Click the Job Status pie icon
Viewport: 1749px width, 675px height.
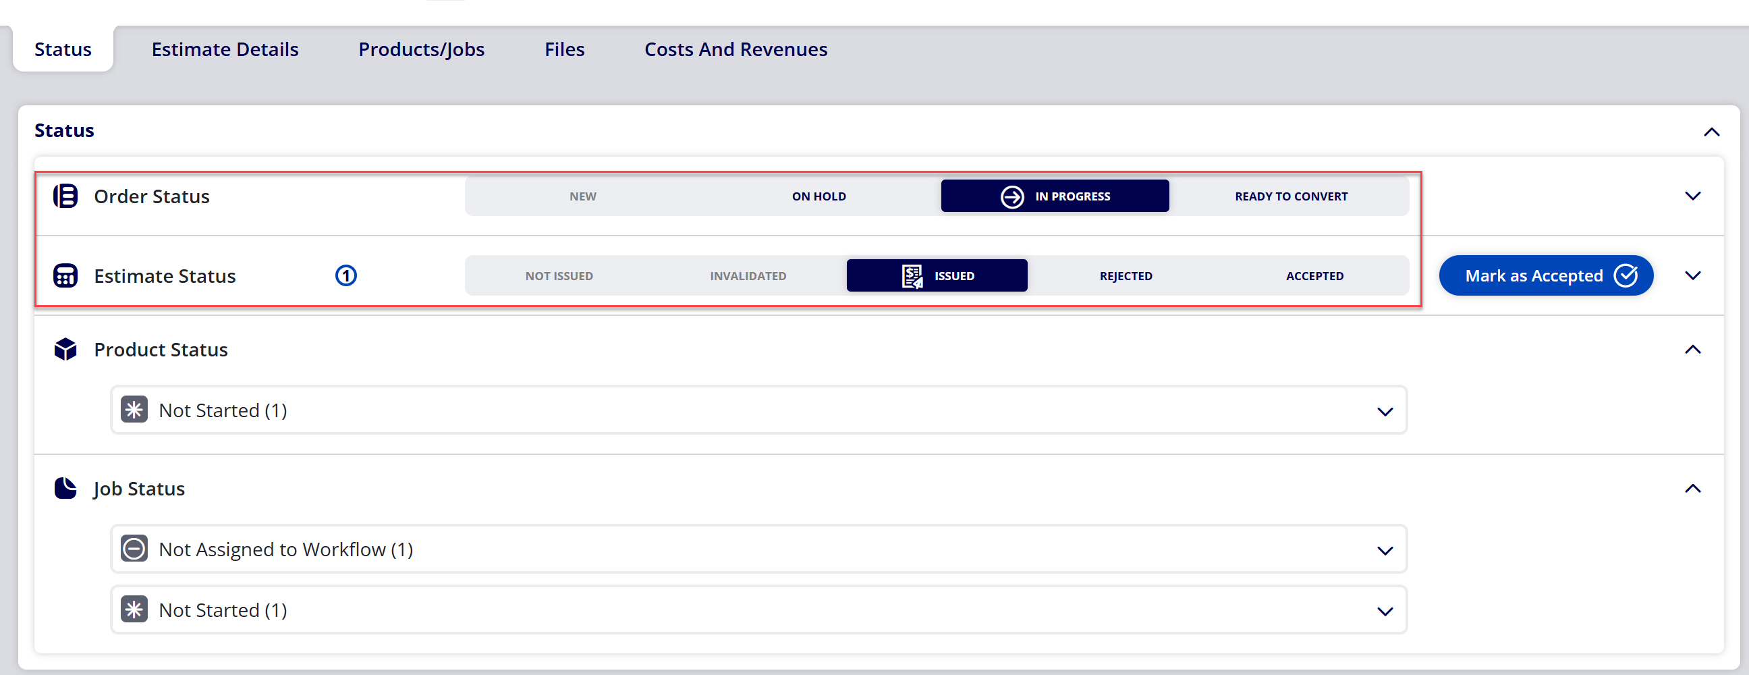click(x=65, y=488)
